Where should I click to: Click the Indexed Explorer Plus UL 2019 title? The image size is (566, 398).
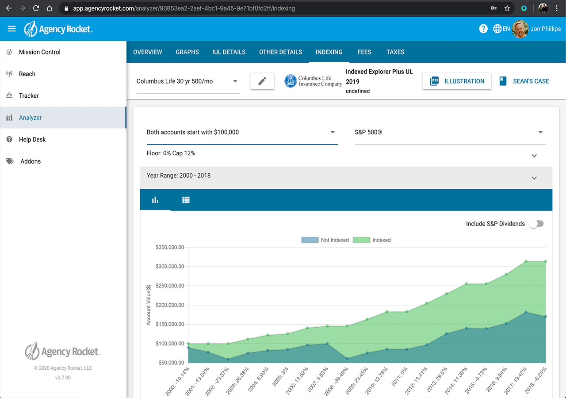click(379, 77)
